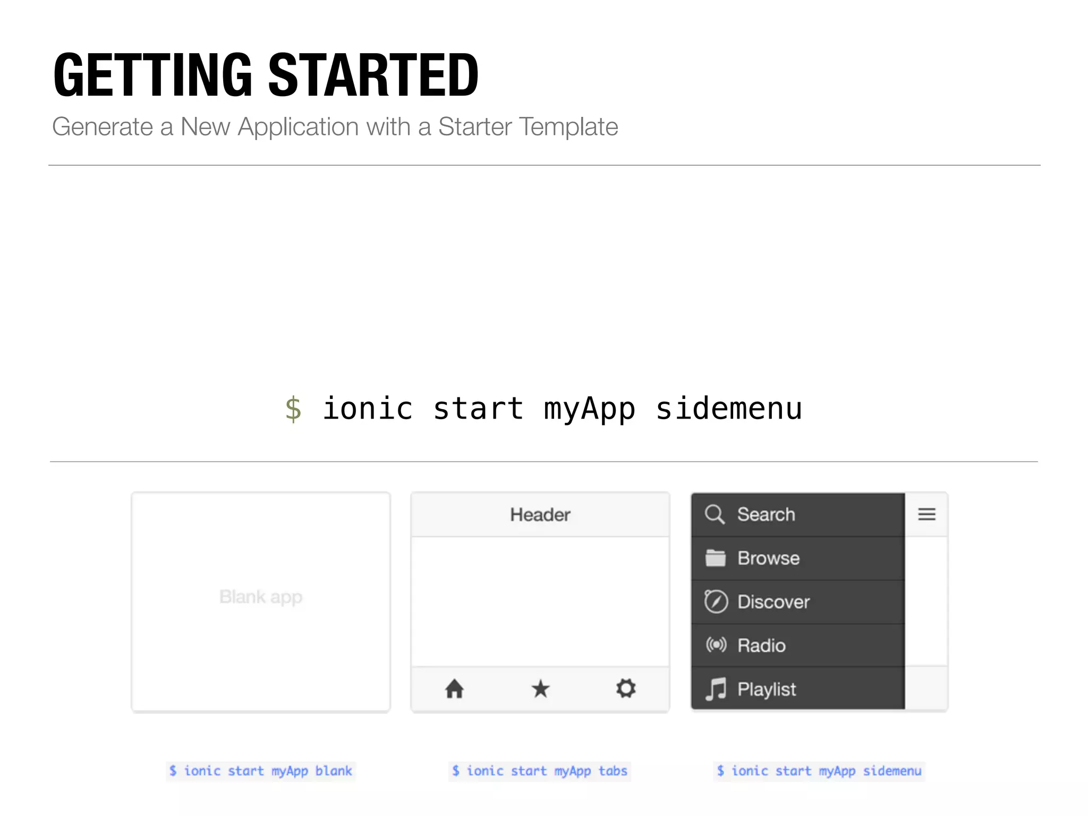Viewport: 1088px width, 816px height.
Task: Click the 'Generate a New Application' subtitle
Action: pyautogui.click(x=335, y=127)
